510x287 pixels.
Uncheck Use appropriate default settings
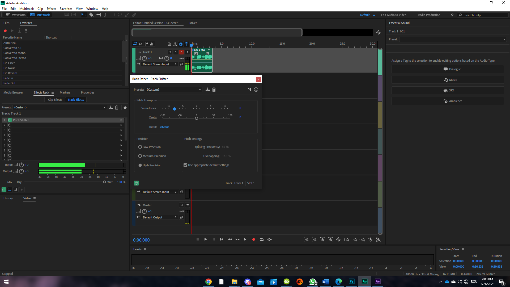click(x=185, y=165)
